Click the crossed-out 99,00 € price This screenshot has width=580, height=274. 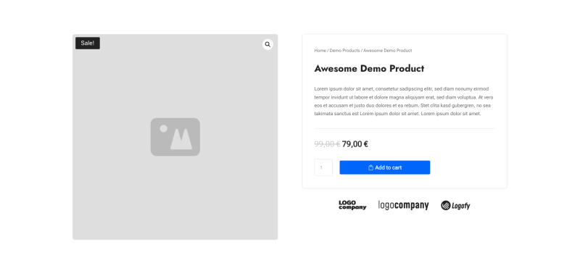point(327,144)
